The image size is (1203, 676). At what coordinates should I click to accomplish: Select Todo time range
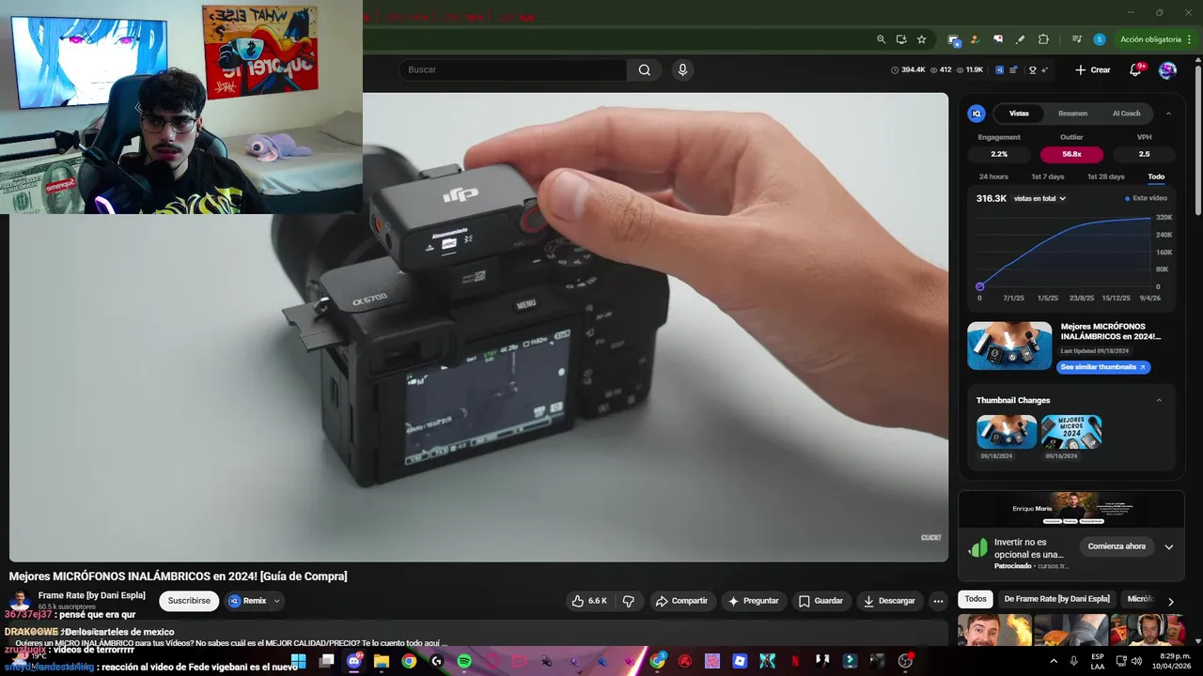pyautogui.click(x=1156, y=177)
